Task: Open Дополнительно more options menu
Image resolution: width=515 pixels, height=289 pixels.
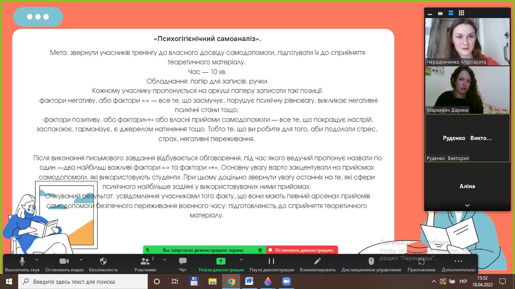Action: (x=458, y=264)
